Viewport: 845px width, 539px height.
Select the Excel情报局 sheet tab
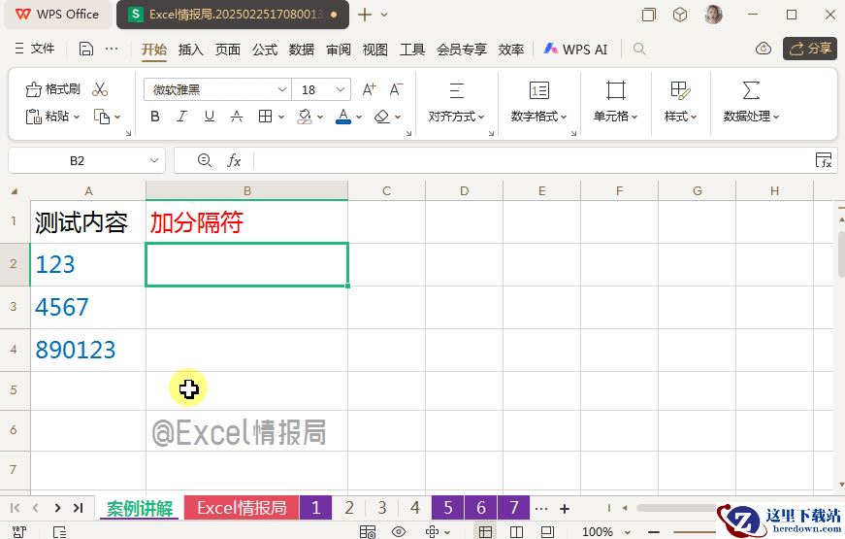(x=242, y=508)
